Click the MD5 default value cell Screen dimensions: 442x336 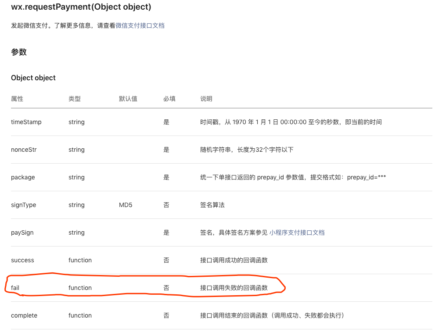(x=126, y=205)
